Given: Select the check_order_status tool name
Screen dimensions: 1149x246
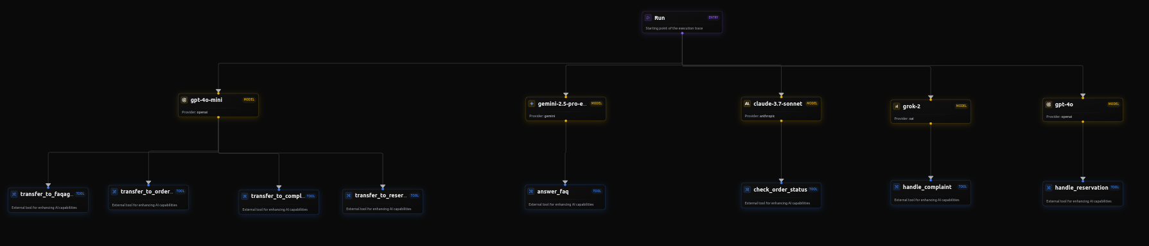Looking at the screenshot, I should pyautogui.click(x=780, y=190).
